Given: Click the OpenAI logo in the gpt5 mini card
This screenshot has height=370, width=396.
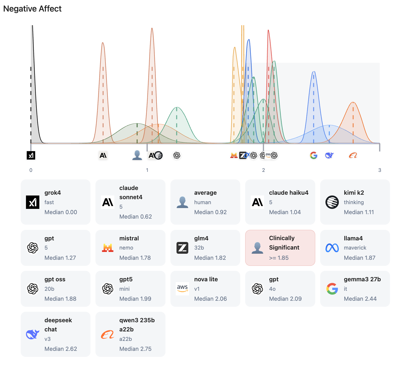Looking at the screenshot, I should point(108,289).
